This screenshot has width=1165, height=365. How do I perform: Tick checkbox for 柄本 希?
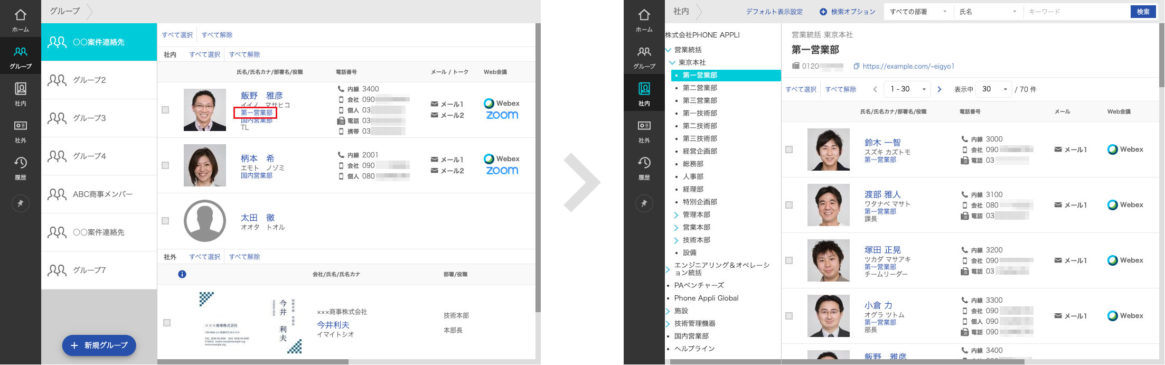[x=165, y=165]
